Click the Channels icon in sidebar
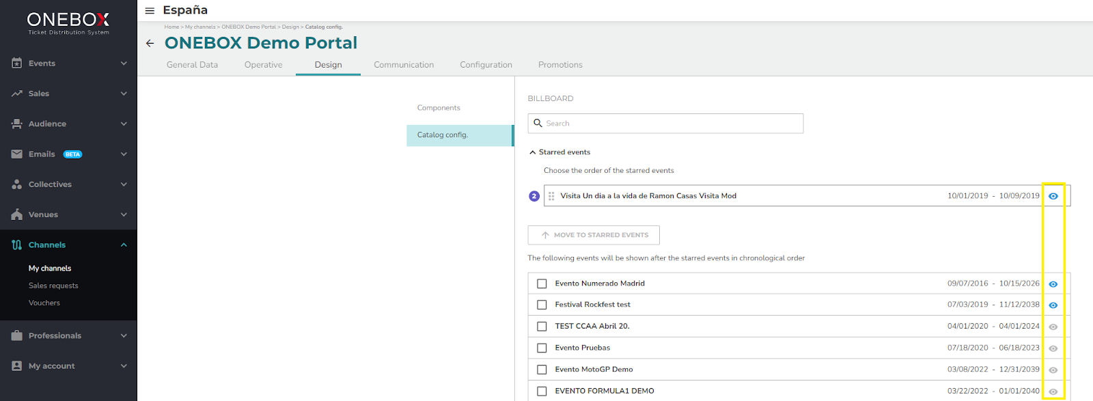The height and width of the screenshot is (401, 1093). point(17,245)
